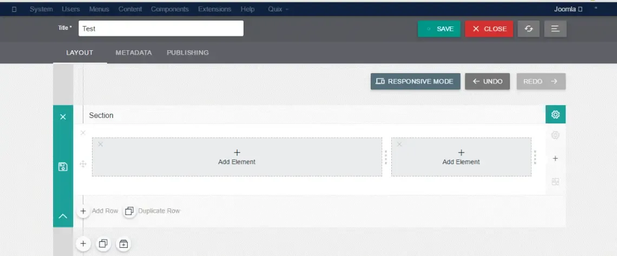The width and height of the screenshot is (617, 256).
Task: Click the refresh icon next to CLOSE
Action: click(528, 29)
